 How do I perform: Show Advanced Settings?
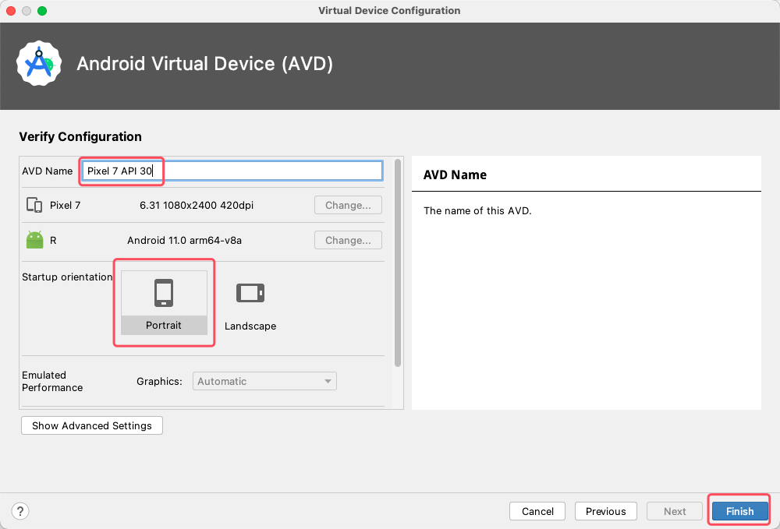click(x=92, y=425)
